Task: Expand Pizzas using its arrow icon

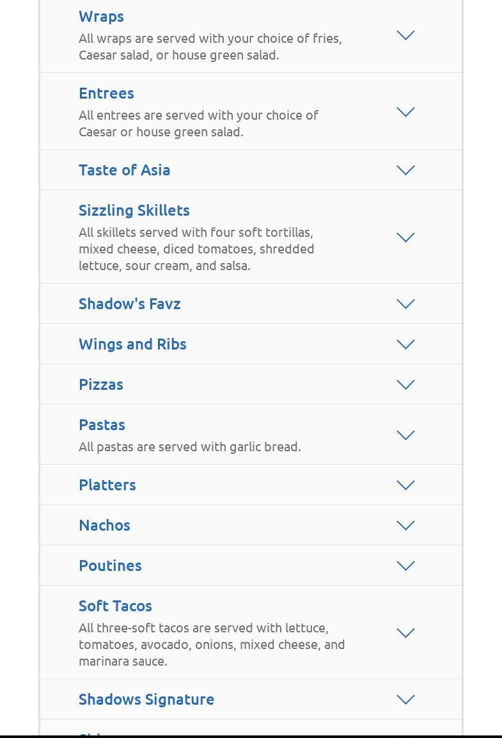Action: pyautogui.click(x=405, y=385)
